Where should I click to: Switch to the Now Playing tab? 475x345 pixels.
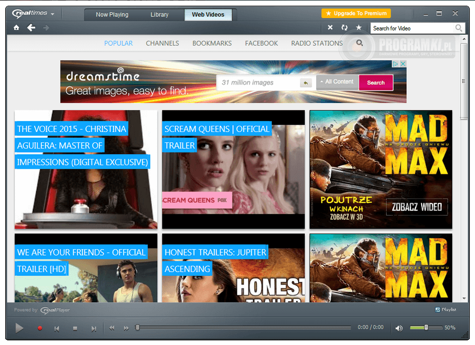112,14
